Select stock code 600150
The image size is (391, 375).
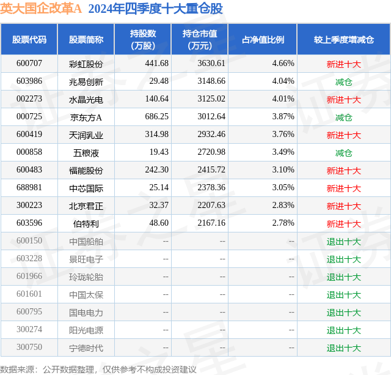[x=29, y=240]
